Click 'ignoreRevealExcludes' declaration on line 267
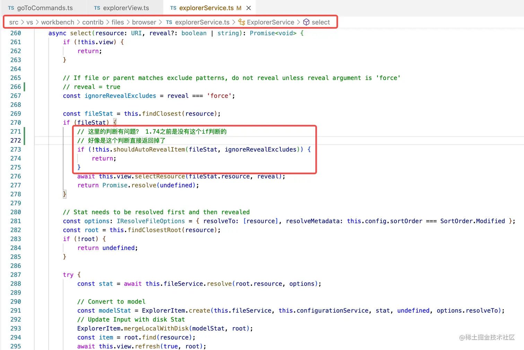524x350 pixels. [120, 96]
